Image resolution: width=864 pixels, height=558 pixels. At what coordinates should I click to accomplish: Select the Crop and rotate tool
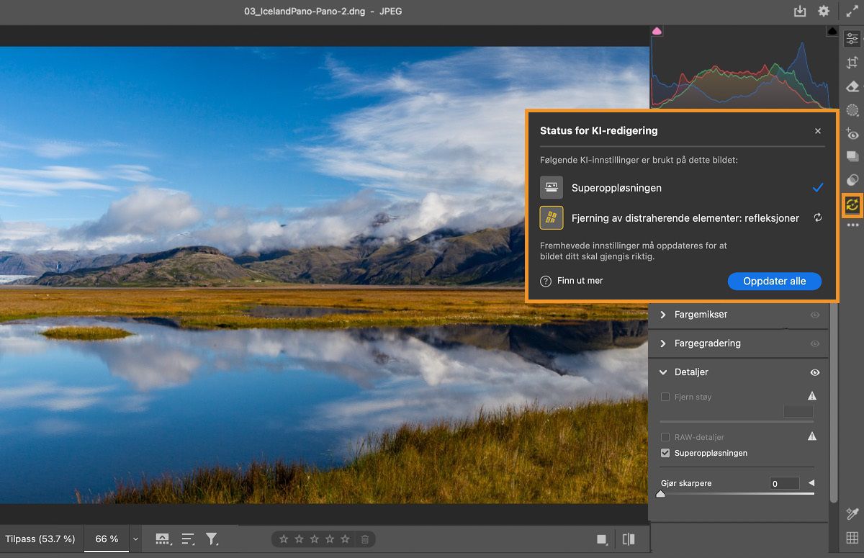click(852, 63)
